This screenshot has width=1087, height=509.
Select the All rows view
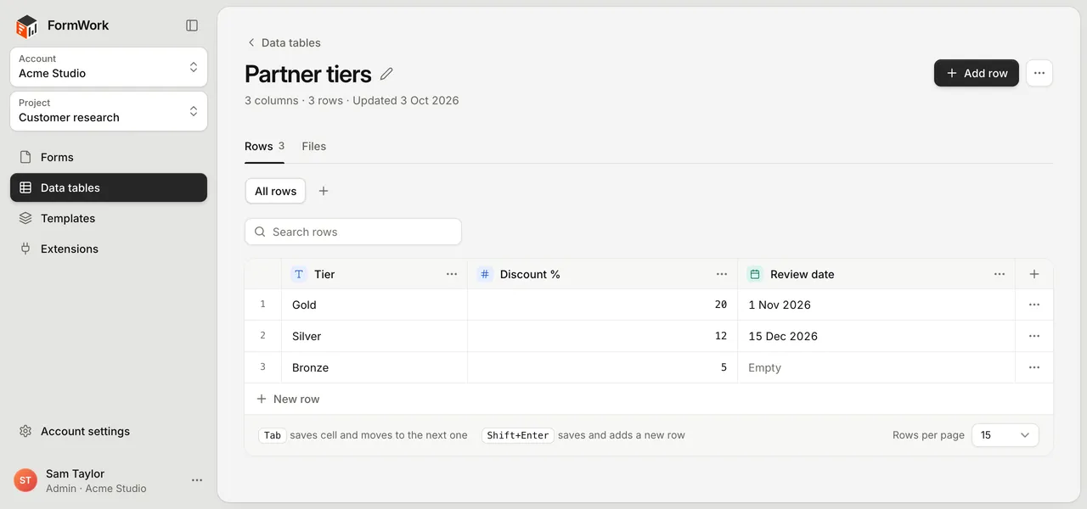coord(275,191)
